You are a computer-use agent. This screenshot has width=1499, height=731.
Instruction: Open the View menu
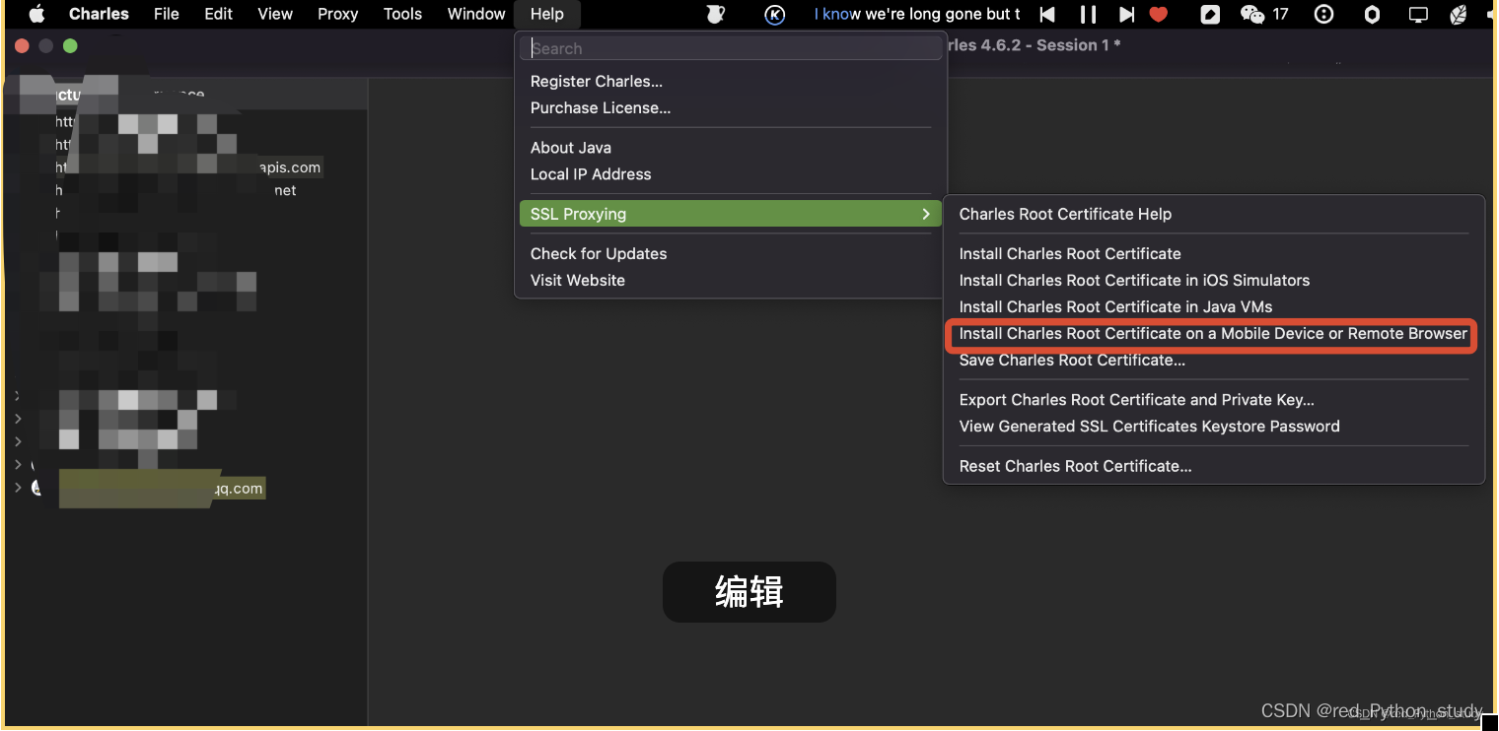(275, 14)
